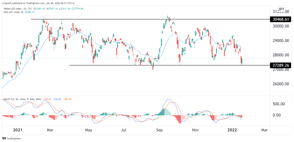Select the 30468.61 resistance price label
Image resolution: width=294 pixels, height=142 pixels.
[281, 19]
